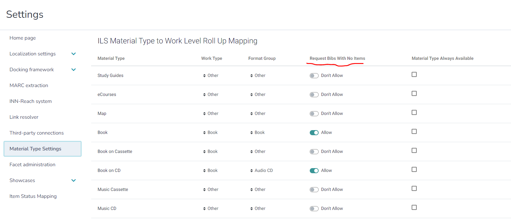
Task: Tick Always Available checkbox for Map
Action: 414,112
